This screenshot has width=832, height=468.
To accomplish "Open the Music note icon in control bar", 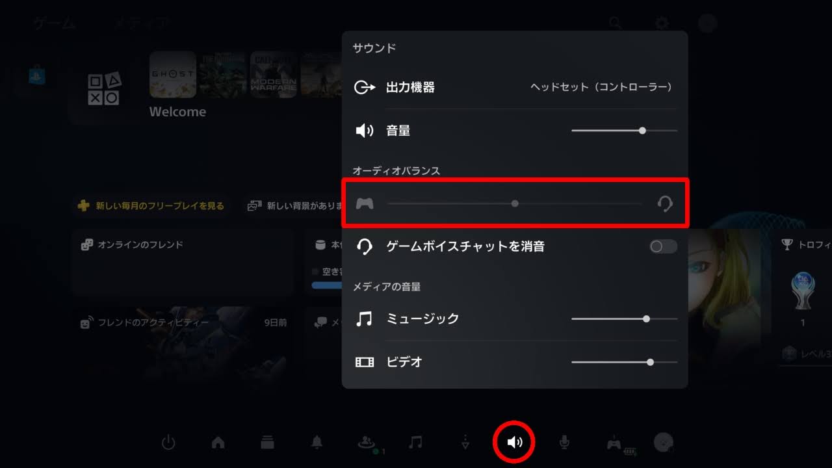I will (x=415, y=443).
